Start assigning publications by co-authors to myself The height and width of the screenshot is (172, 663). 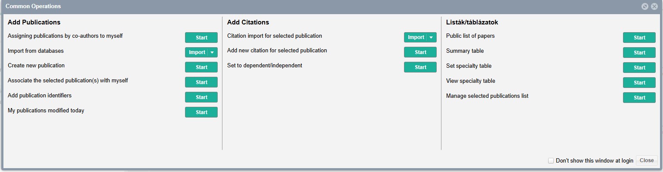(x=201, y=37)
